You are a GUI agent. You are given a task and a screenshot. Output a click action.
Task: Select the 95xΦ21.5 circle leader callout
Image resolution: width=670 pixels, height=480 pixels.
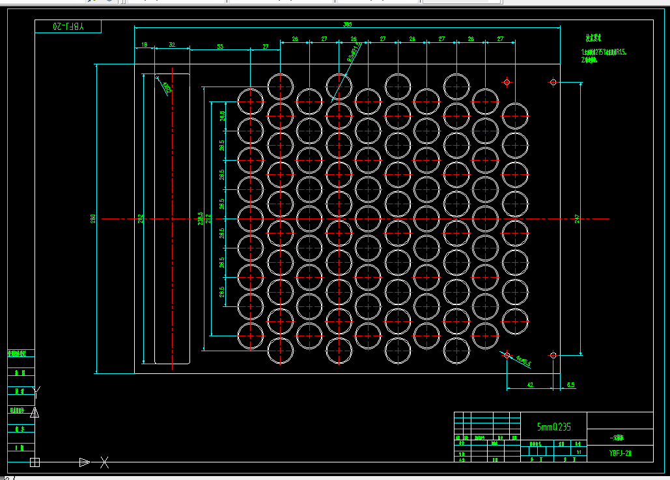(354, 53)
